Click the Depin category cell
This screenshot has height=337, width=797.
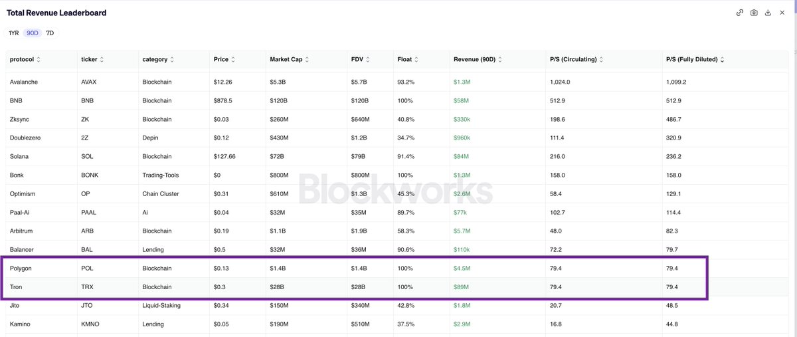(x=151, y=138)
